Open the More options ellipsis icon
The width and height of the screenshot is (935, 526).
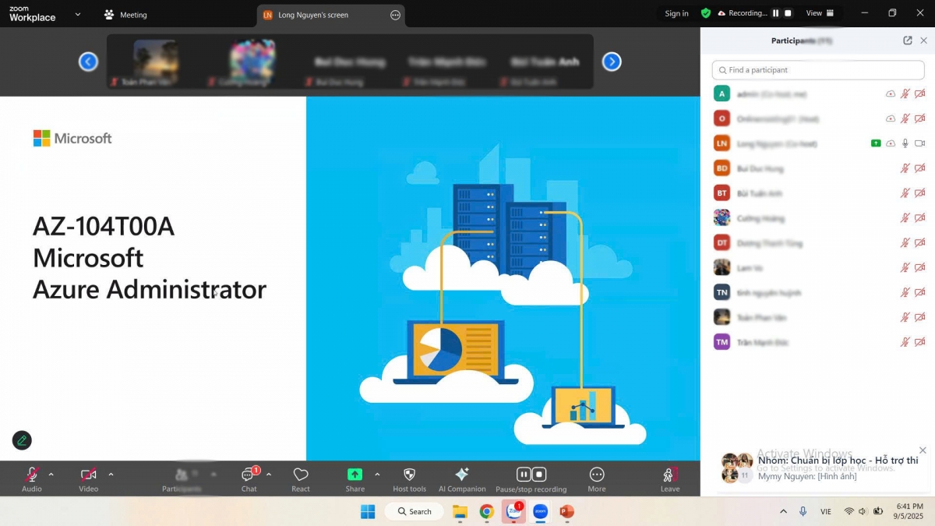pos(597,475)
